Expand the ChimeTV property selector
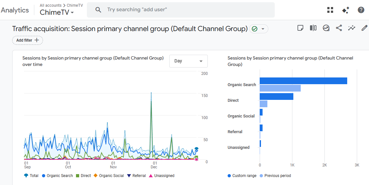369x185 pixels. tap(57, 12)
